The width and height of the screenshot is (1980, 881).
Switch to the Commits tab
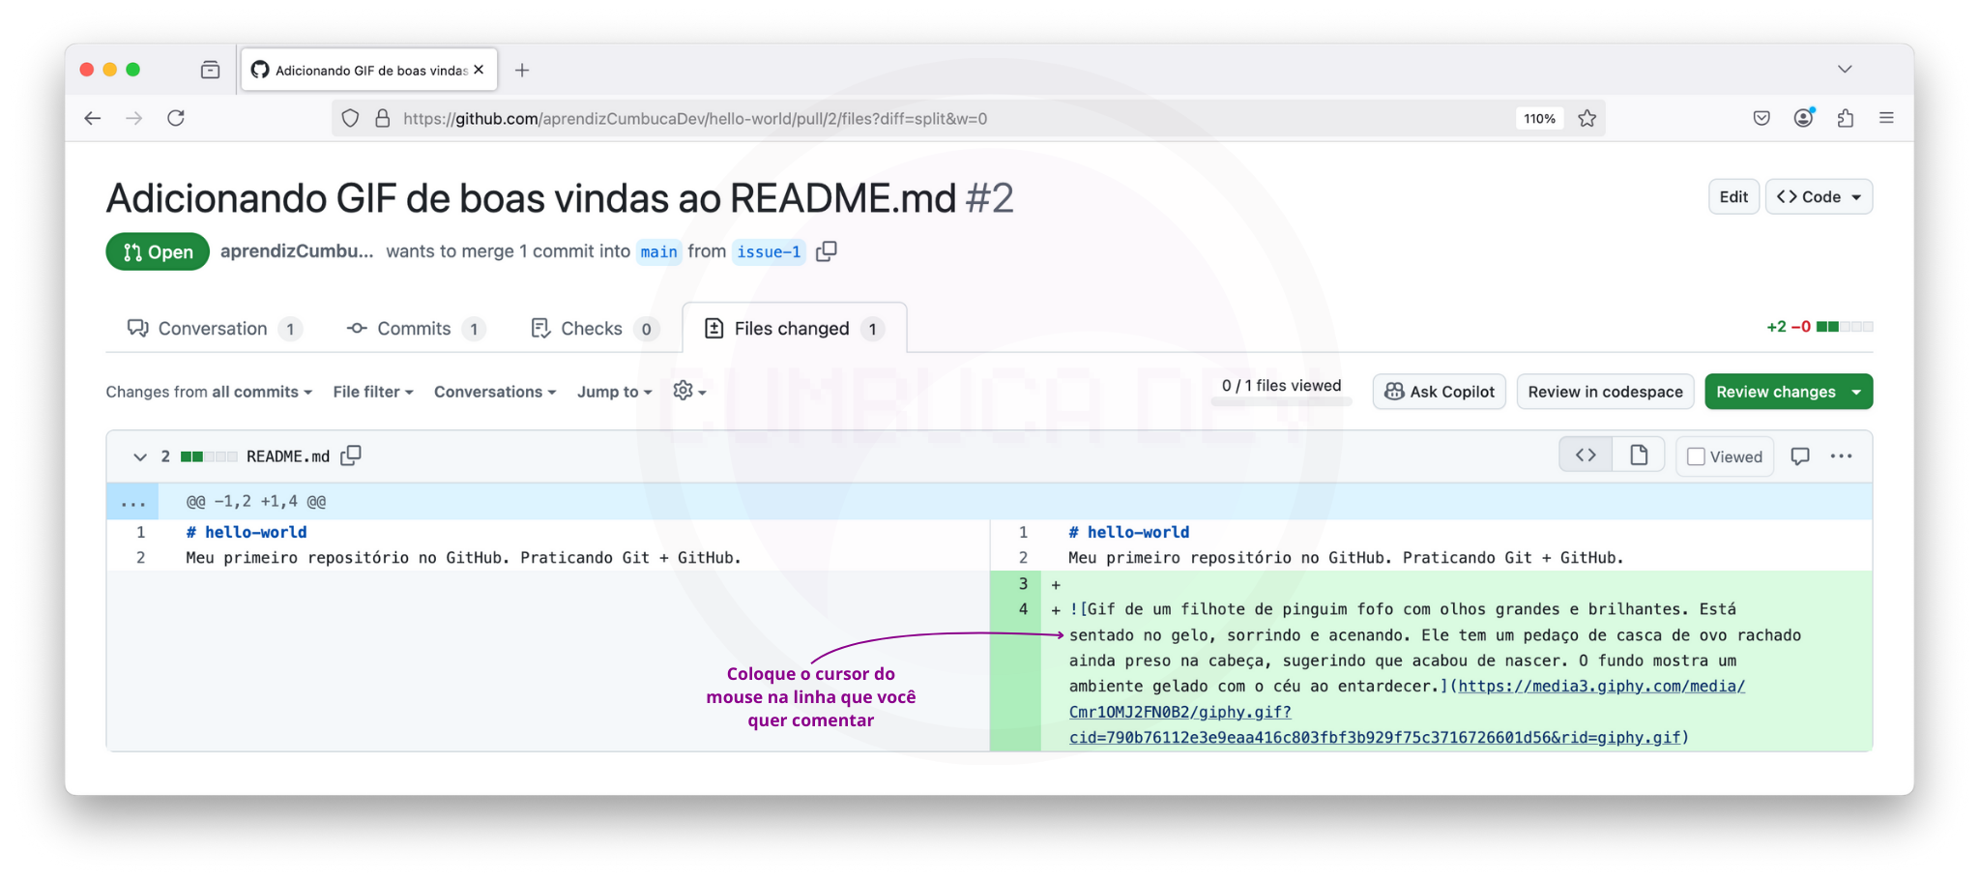click(x=414, y=329)
